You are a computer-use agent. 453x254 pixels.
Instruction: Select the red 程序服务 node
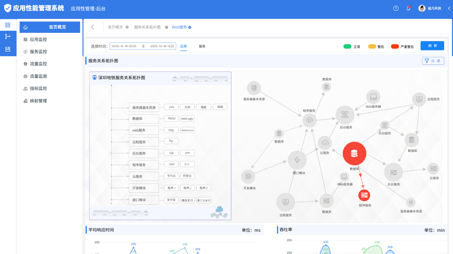[x=364, y=195]
